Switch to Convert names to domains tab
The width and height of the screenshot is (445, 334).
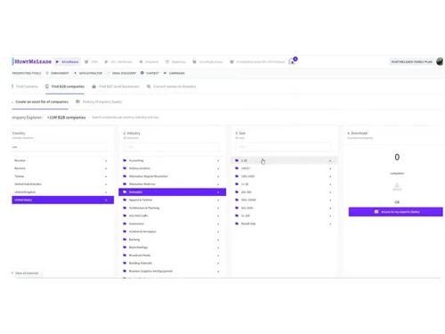pyautogui.click(x=172, y=86)
